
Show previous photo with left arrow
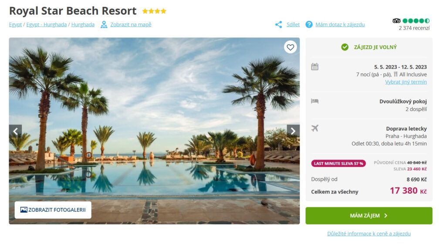pos(15,131)
